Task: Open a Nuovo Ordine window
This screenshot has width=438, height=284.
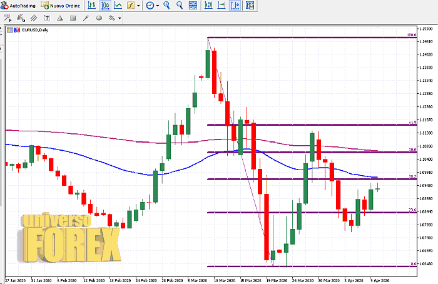Action: coord(60,5)
